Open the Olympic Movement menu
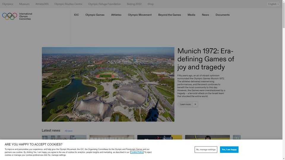 pos(140,15)
